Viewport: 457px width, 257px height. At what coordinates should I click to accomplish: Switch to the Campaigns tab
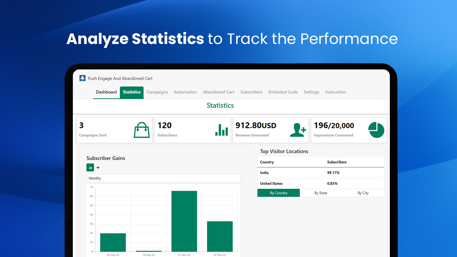point(157,92)
